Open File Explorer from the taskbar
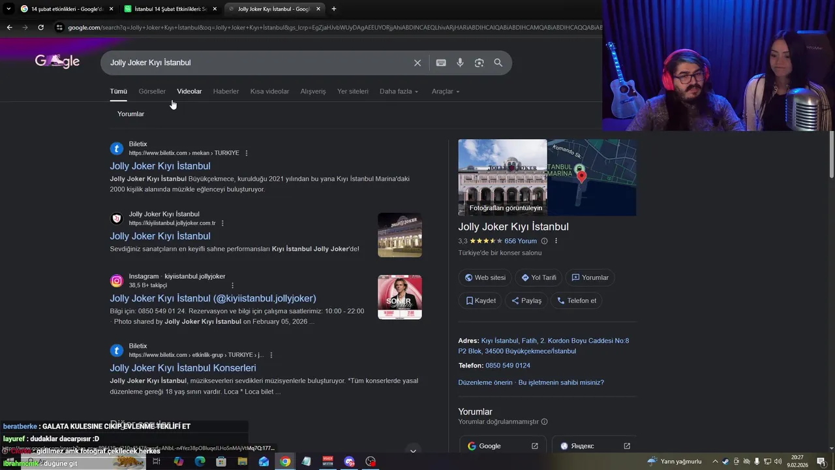 click(x=243, y=462)
